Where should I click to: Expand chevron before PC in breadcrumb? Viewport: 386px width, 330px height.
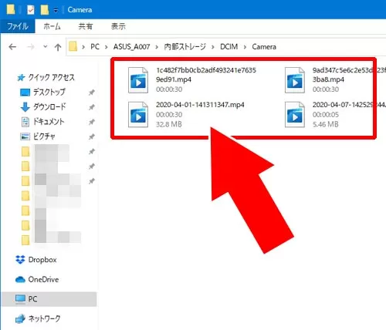[83, 47]
